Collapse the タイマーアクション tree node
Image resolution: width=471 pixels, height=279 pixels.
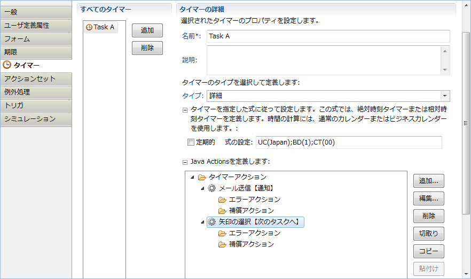pos(193,177)
